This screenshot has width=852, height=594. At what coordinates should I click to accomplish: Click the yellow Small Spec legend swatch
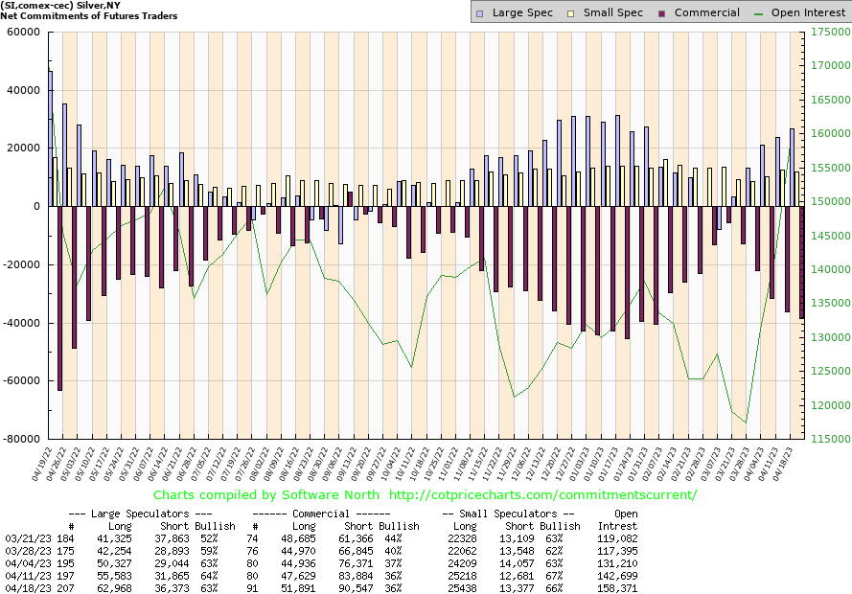coord(571,12)
